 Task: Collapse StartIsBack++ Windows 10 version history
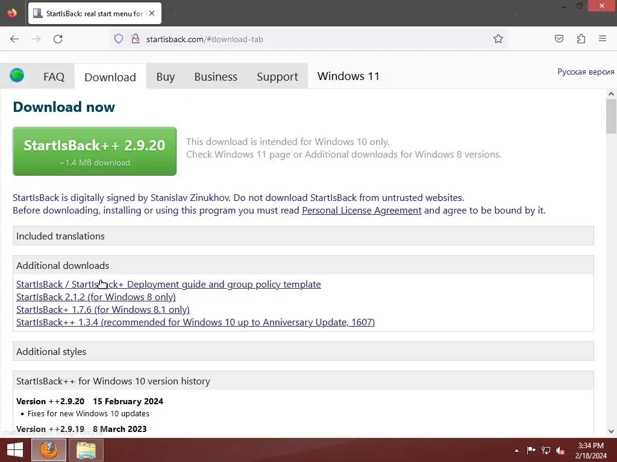coord(303,381)
